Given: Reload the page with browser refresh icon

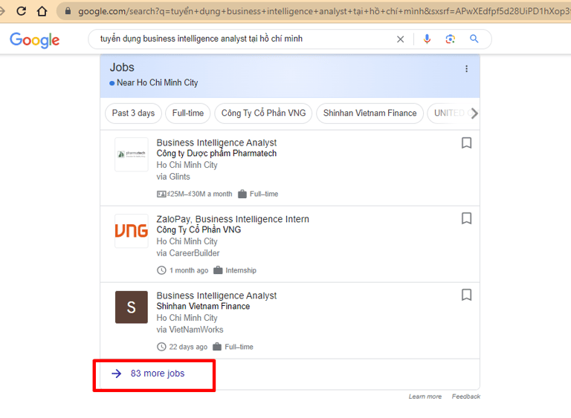Looking at the screenshot, I should (x=22, y=11).
